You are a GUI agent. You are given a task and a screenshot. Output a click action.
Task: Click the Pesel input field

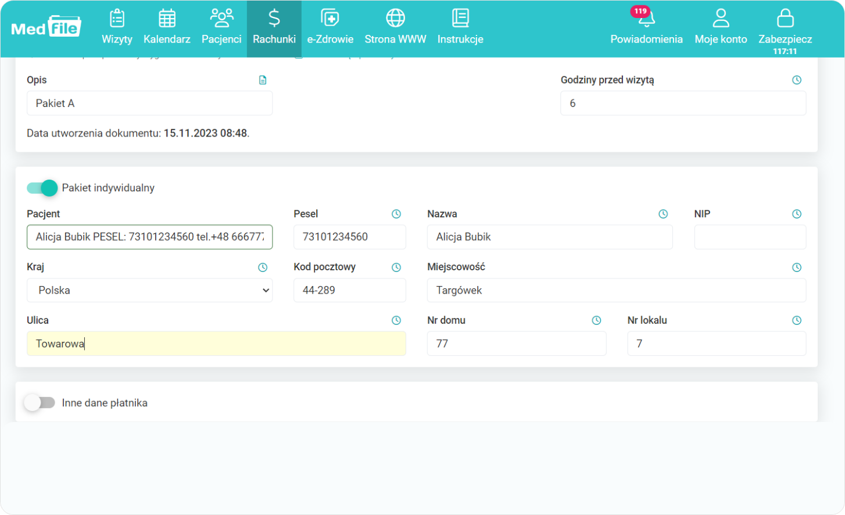tap(350, 237)
